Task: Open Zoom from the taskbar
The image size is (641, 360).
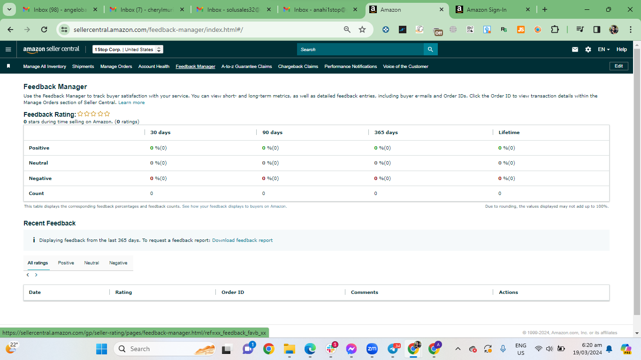Action: click(372, 349)
